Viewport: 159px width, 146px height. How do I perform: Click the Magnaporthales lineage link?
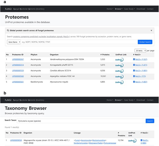(x=96, y=143)
